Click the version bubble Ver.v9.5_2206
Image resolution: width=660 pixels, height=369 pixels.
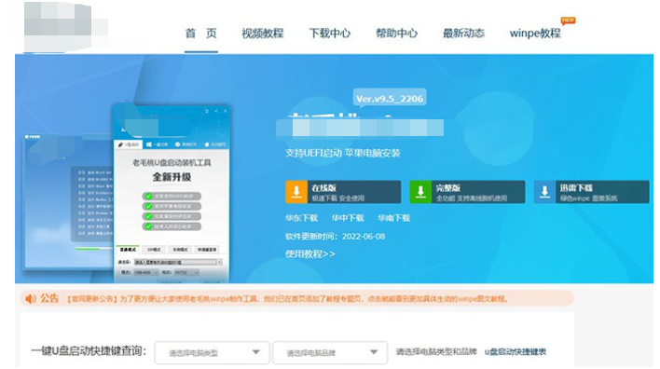point(390,99)
